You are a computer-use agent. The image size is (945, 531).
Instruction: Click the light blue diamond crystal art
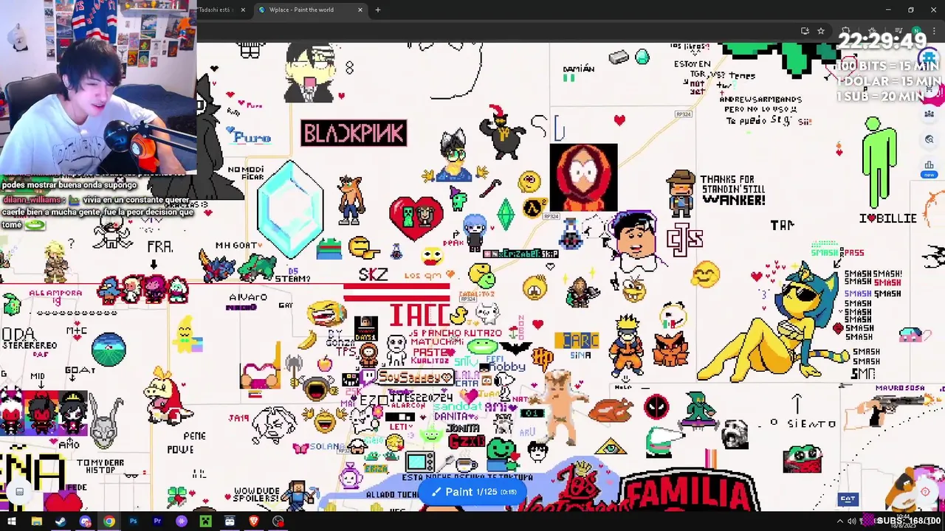tap(290, 209)
